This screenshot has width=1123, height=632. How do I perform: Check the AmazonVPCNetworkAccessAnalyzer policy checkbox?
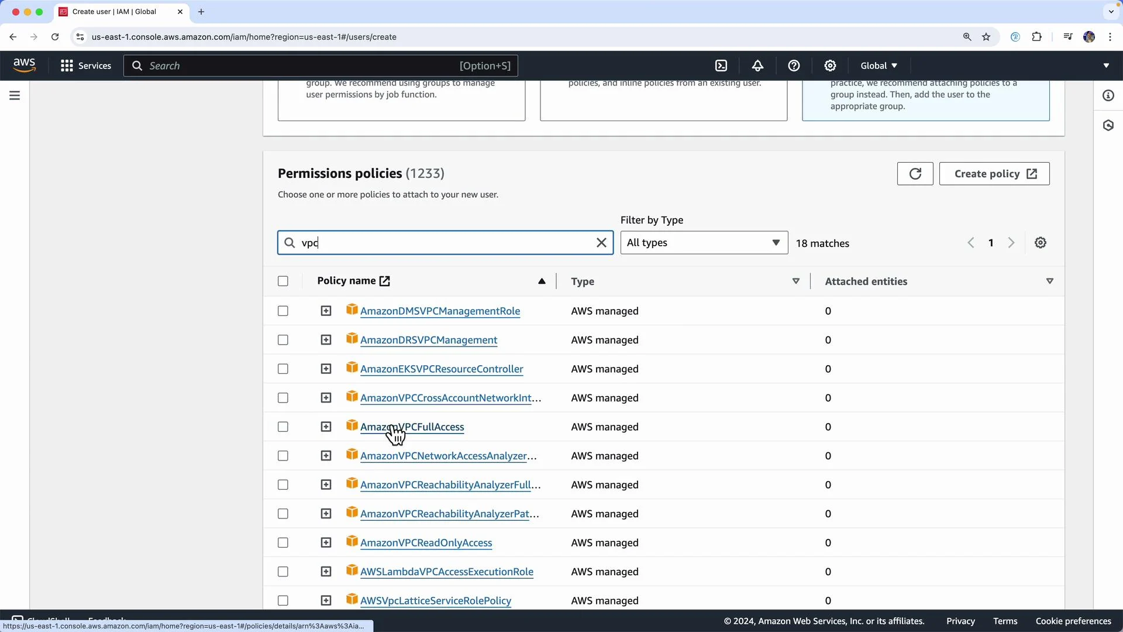click(x=283, y=456)
